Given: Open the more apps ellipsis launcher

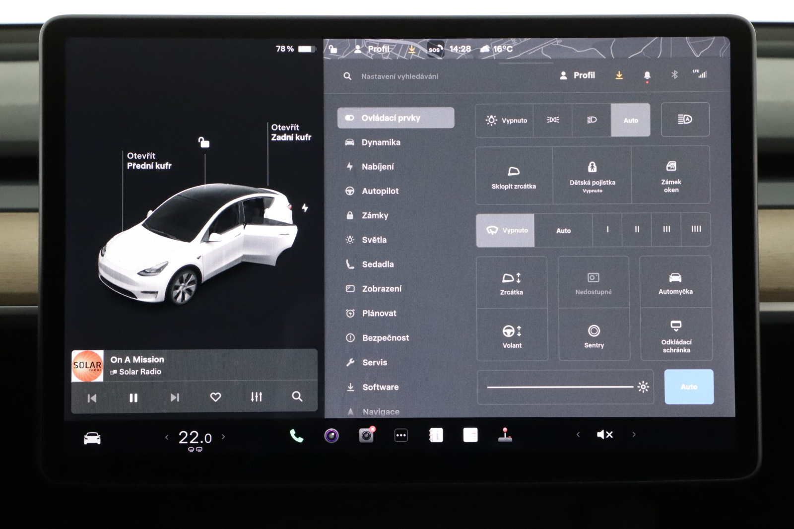Looking at the screenshot, I should [x=401, y=436].
